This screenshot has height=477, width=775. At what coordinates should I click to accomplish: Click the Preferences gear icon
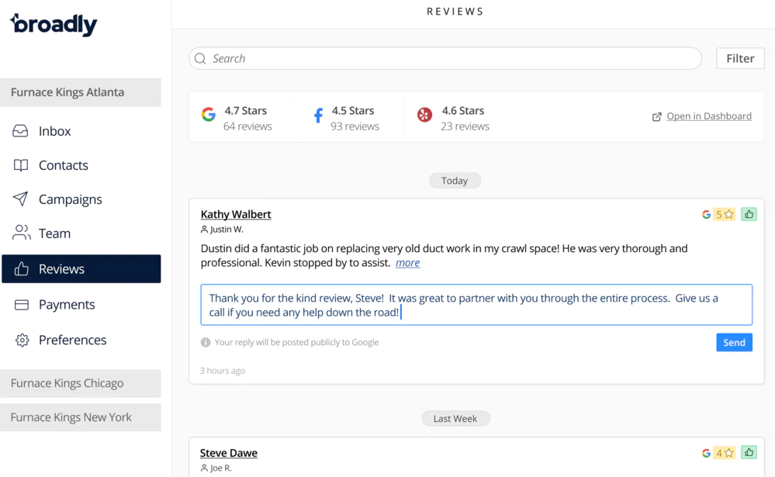22,340
